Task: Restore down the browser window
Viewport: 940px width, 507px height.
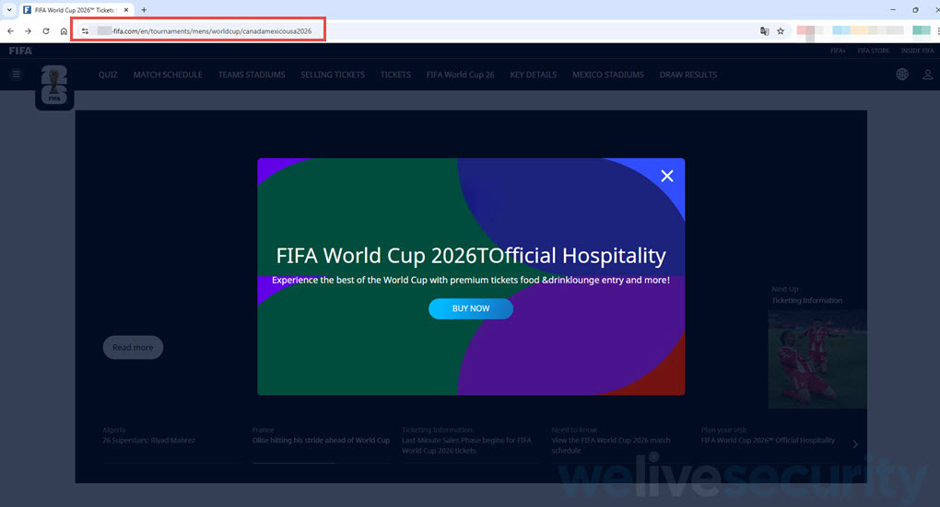Action: pyautogui.click(x=915, y=9)
